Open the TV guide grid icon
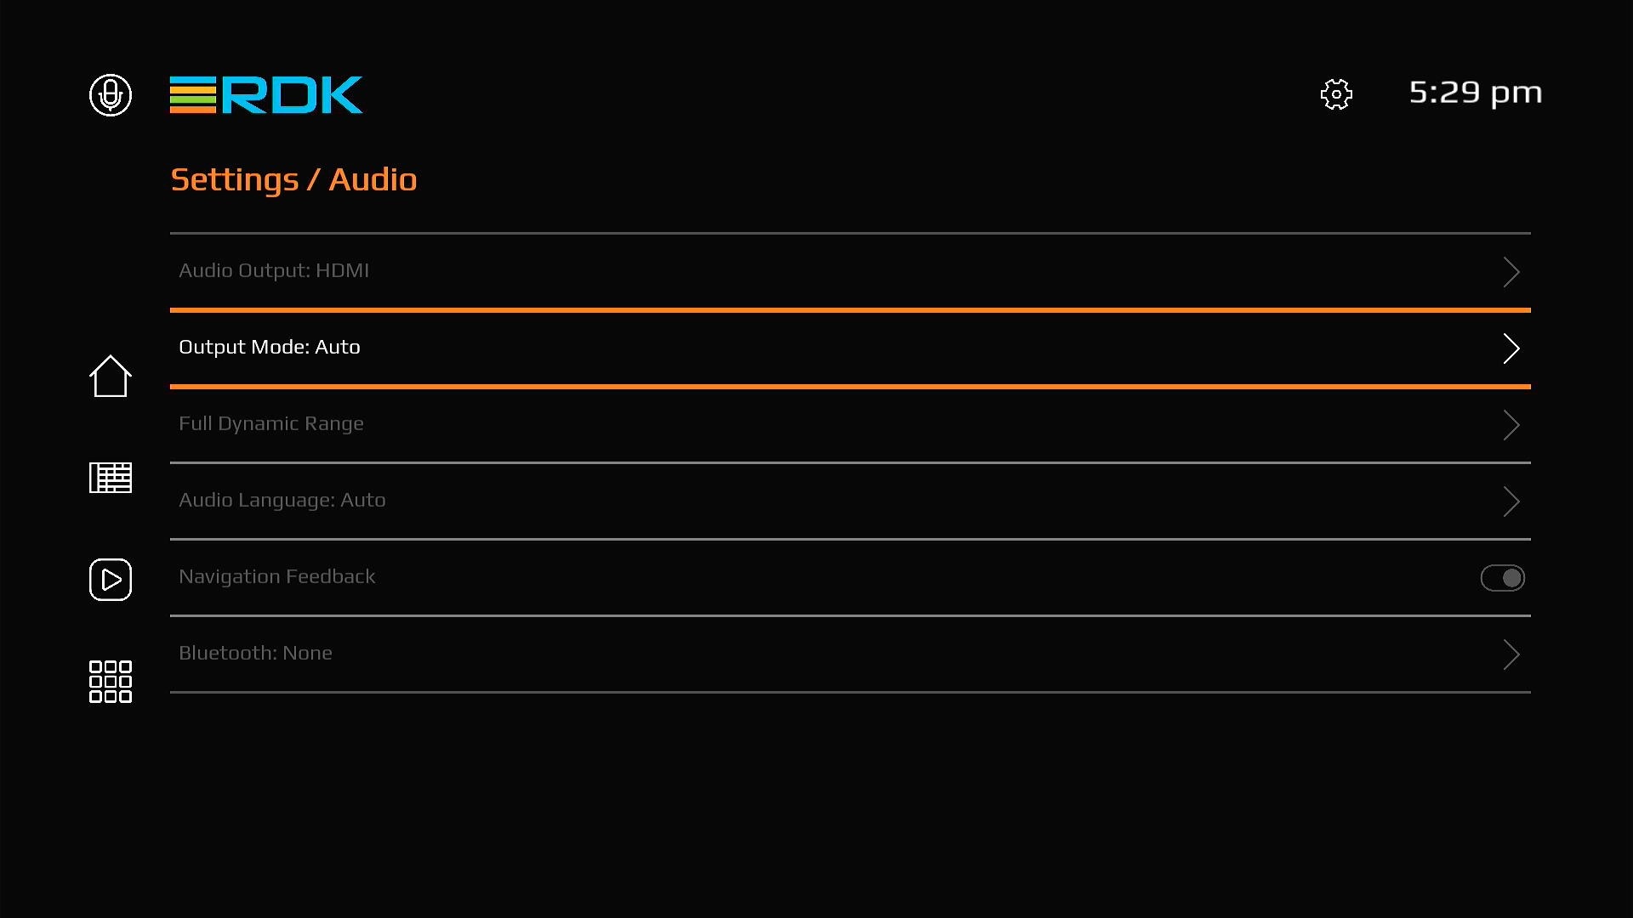Screen dimensions: 1633x918 pos(111,478)
